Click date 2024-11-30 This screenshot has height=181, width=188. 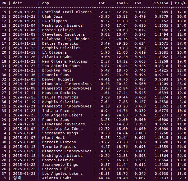point(24,75)
